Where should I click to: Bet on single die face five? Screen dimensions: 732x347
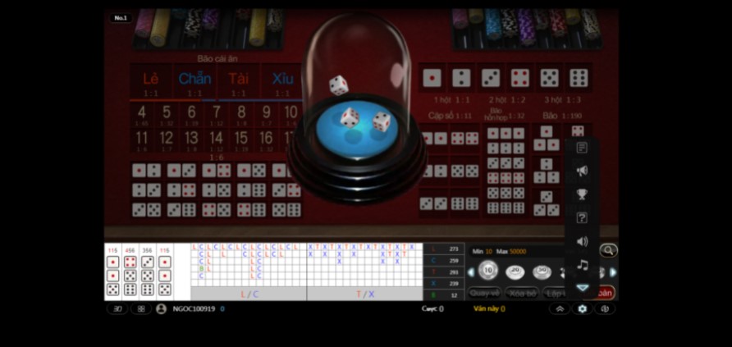pyautogui.click(x=550, y=78)
